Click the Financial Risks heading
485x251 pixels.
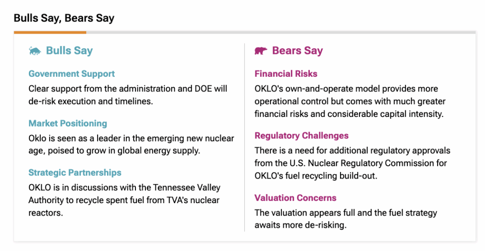[286, 74]
